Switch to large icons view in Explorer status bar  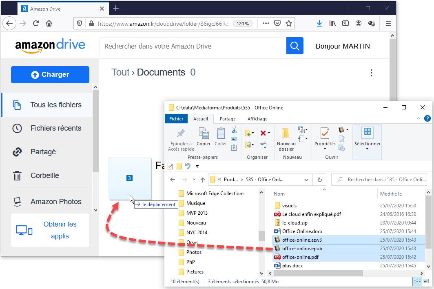[426, 281]
